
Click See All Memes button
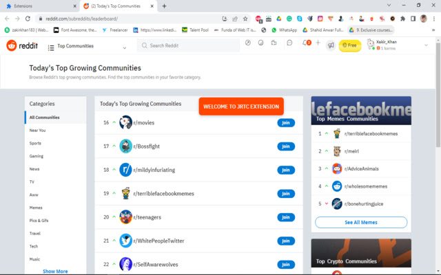pos(361,222)
